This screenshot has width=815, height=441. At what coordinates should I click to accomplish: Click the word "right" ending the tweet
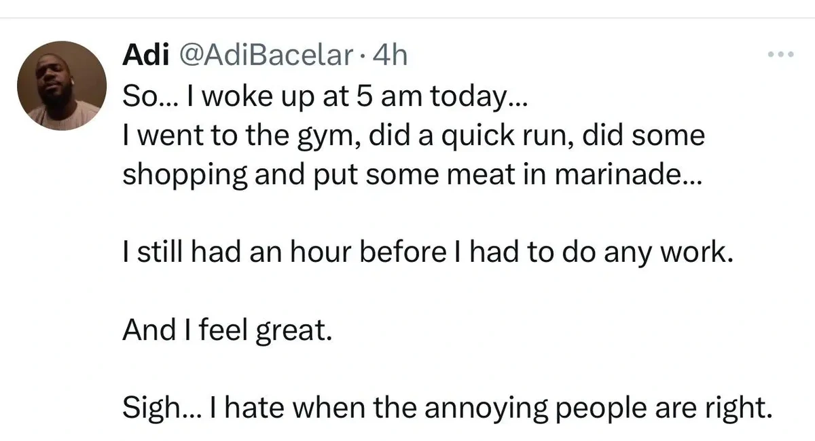click(737, 409)
